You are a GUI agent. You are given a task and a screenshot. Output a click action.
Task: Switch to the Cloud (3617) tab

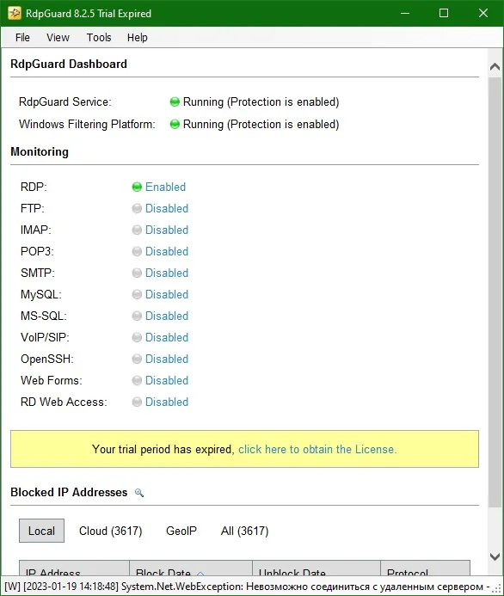point(111,531)
